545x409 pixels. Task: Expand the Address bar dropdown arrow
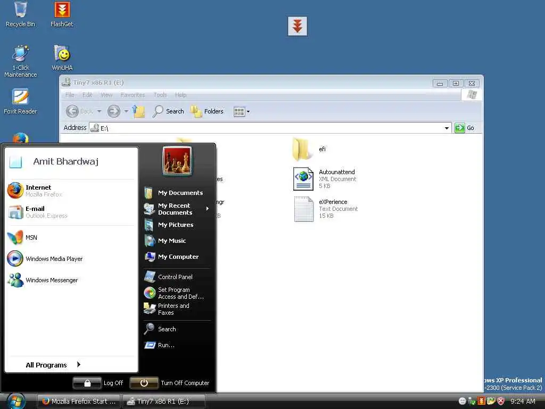pyautogui.click(x=447, y=128)
